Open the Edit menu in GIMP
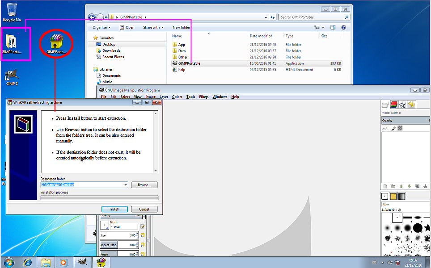This screenshot has width=431, height=268. point(113,96)
